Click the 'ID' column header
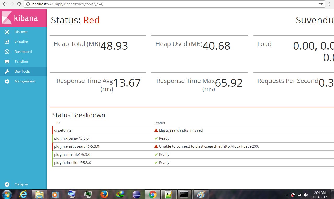 [58, 123]
